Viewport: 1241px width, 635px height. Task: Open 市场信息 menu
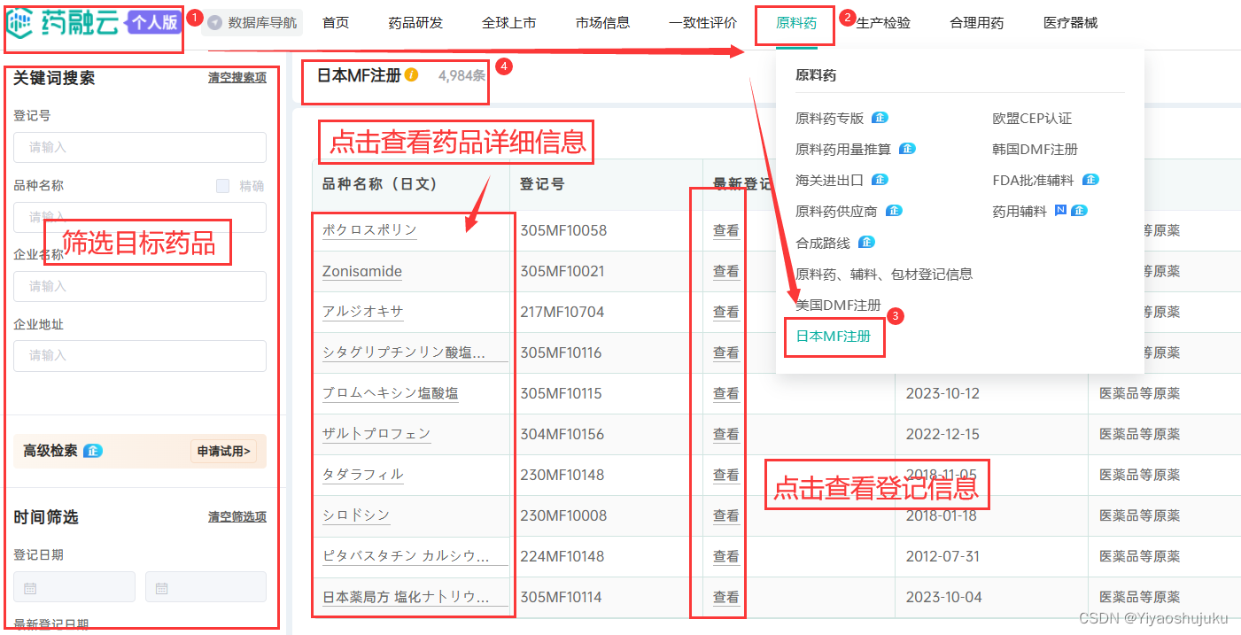[x=602, y=23]
